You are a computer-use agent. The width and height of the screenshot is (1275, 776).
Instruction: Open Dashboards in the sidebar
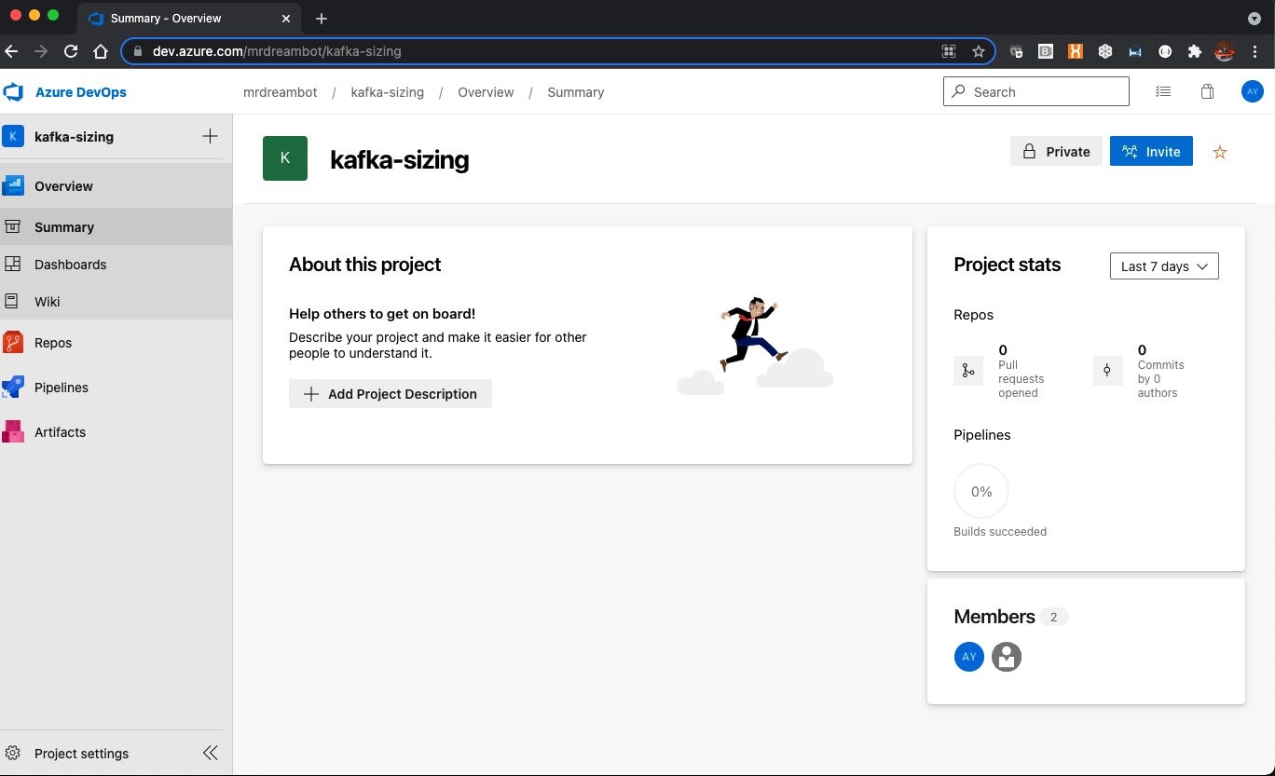pyautogui.click(x=116, y=264)
